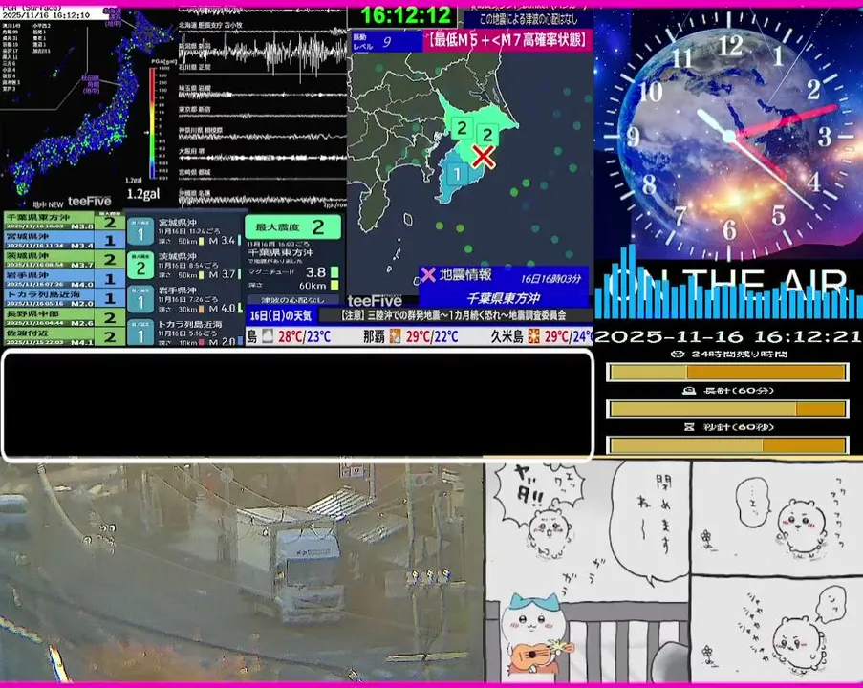
Task: Click the 埼玉県 岩槻 waveform trace
Action: pyautogui.click(x=262, y=93)
